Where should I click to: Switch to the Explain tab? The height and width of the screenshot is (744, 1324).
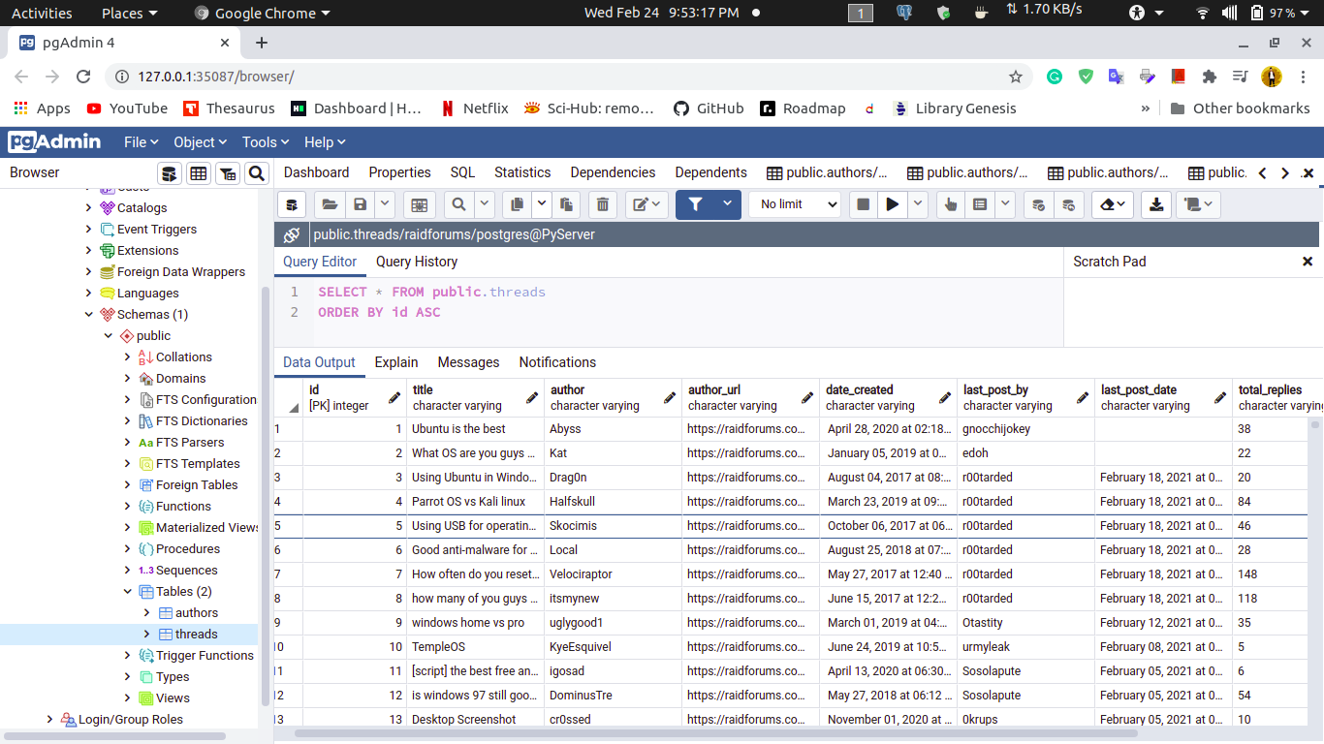click(396, 362)
